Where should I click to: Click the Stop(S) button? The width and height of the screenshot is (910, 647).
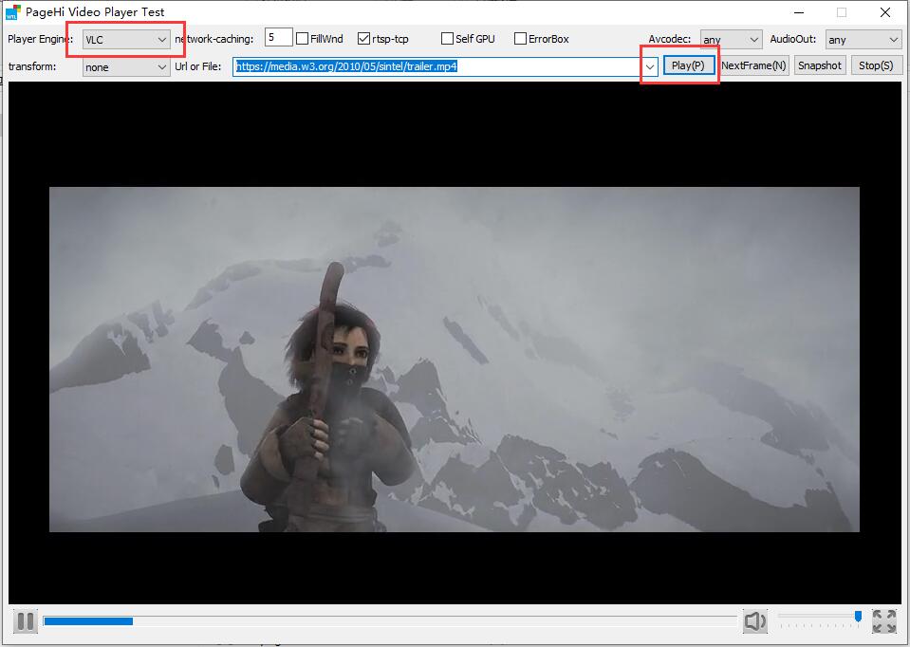[876, 65]
